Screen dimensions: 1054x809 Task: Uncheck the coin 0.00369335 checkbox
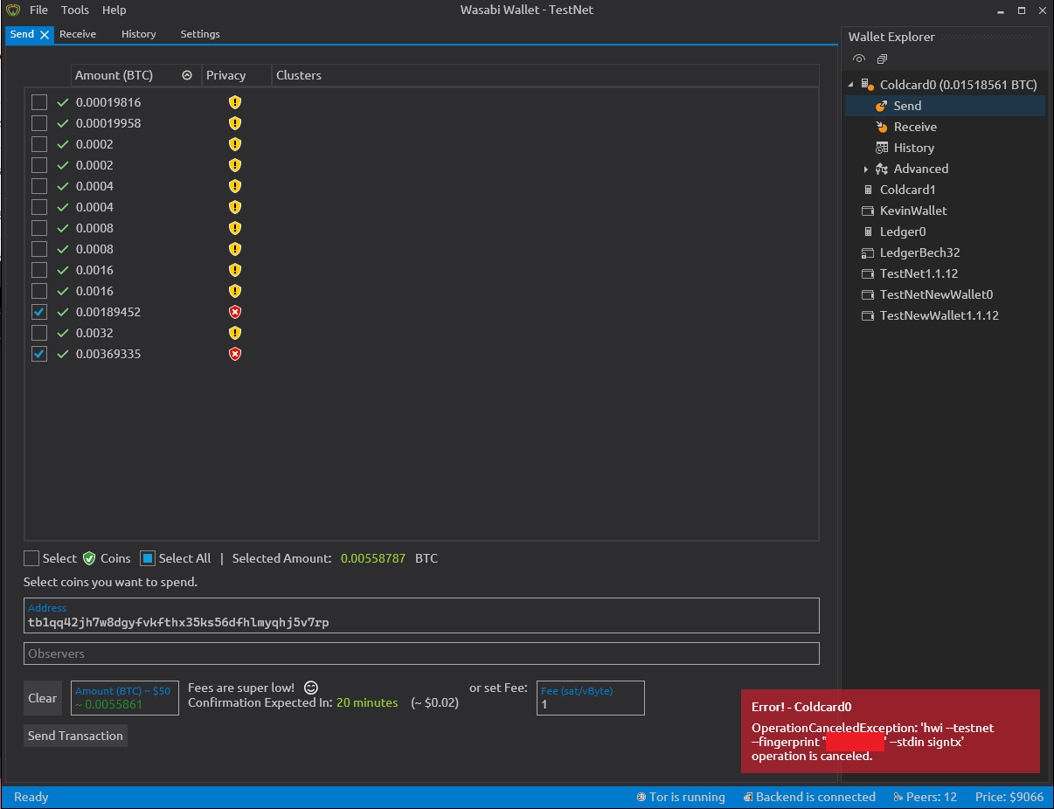pos(39,354)
